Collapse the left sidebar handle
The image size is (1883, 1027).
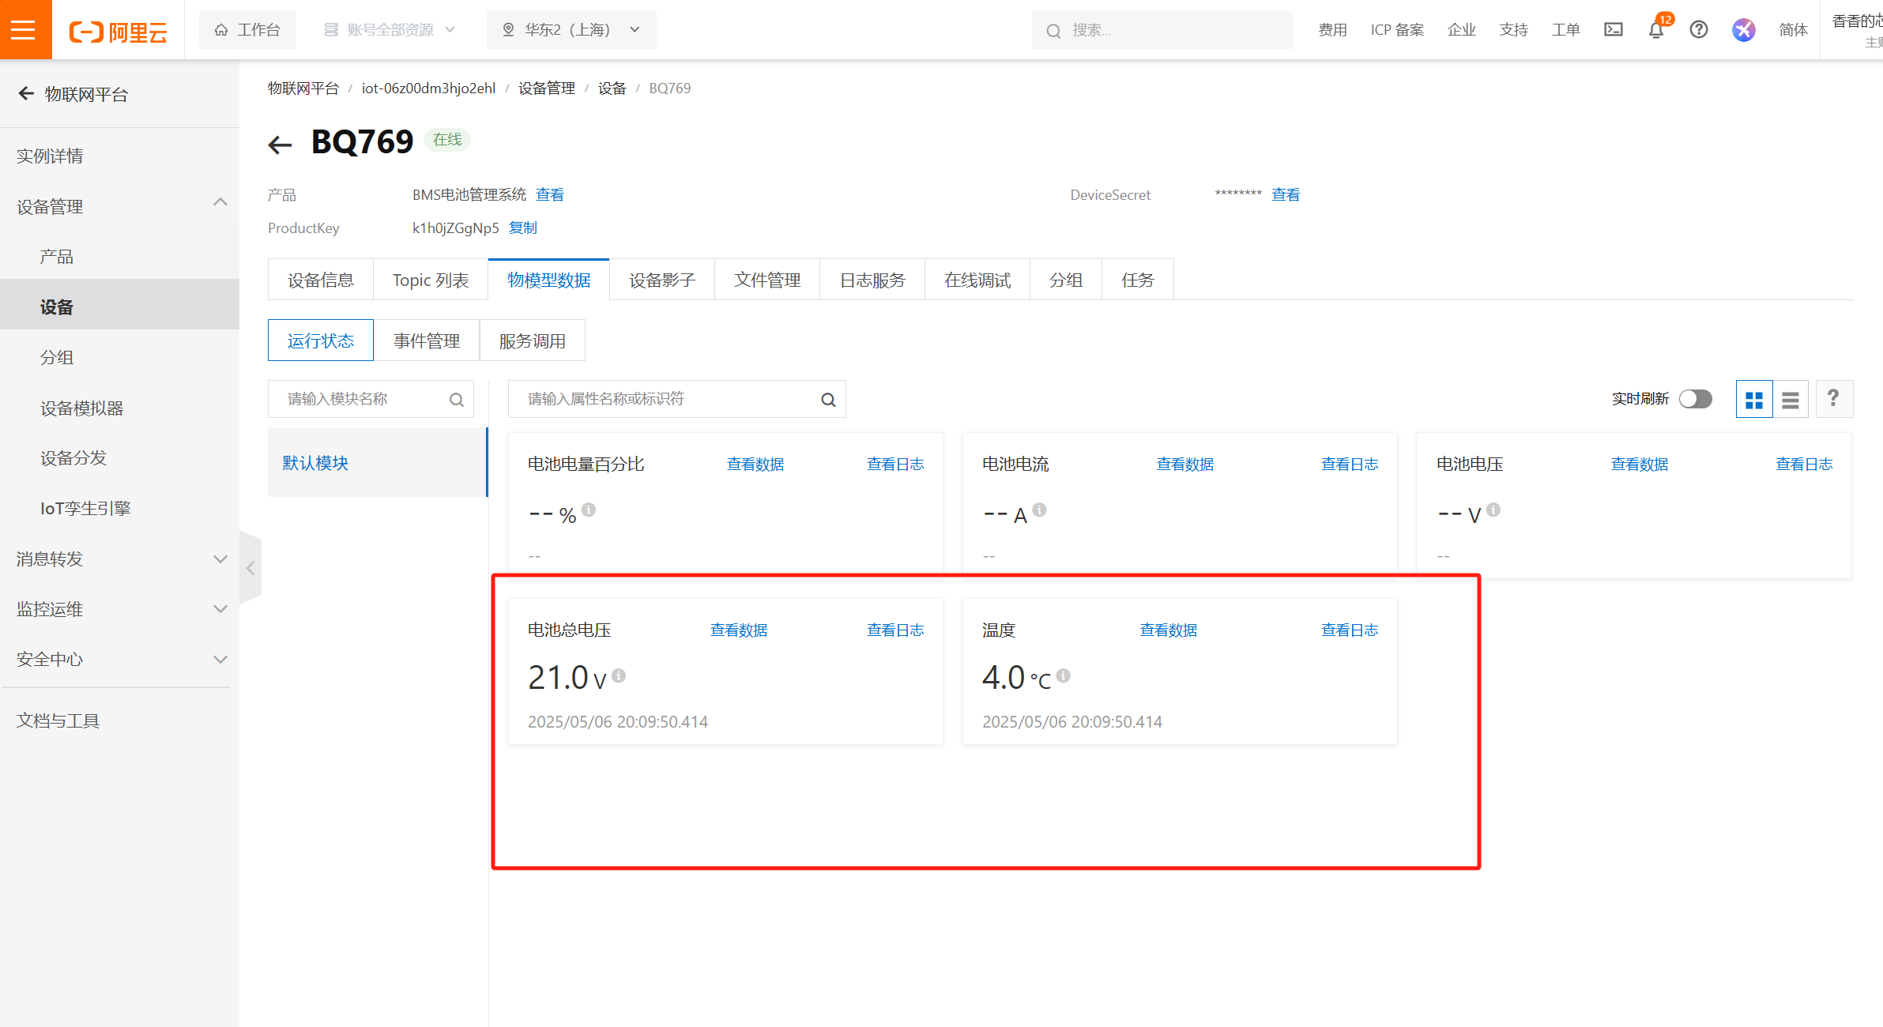click(x=250, y=568)
